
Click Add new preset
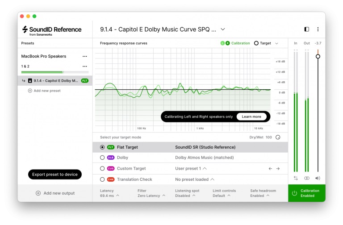[47, 91]
